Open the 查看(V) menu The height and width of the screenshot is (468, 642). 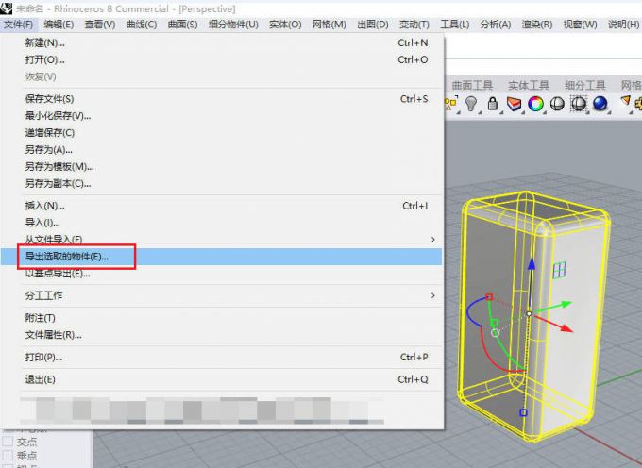coord(100,25)
